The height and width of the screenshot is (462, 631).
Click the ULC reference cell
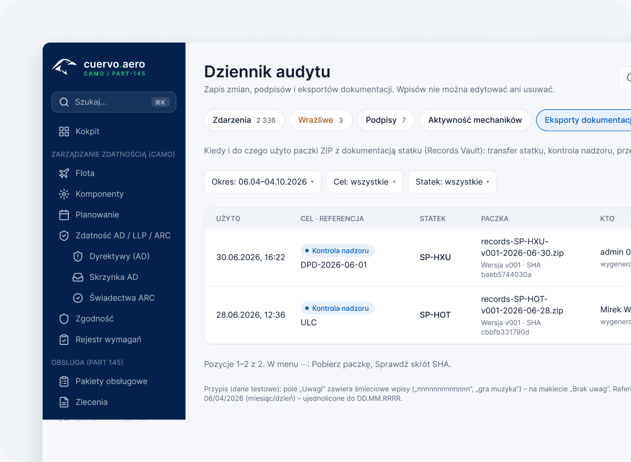click(309, 322)
